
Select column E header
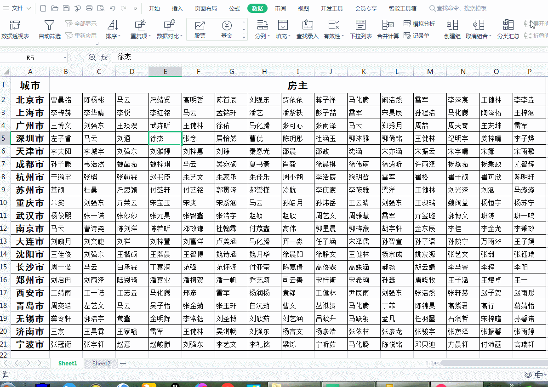[165, 72]
